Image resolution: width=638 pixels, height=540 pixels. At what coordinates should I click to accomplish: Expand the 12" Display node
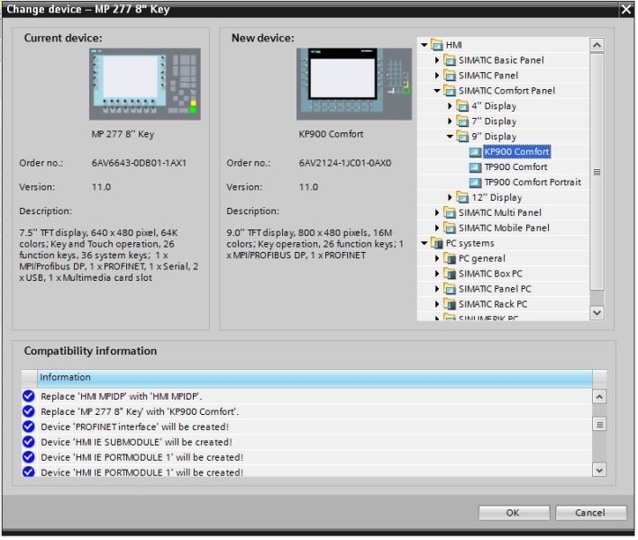[x=451, y=198]
